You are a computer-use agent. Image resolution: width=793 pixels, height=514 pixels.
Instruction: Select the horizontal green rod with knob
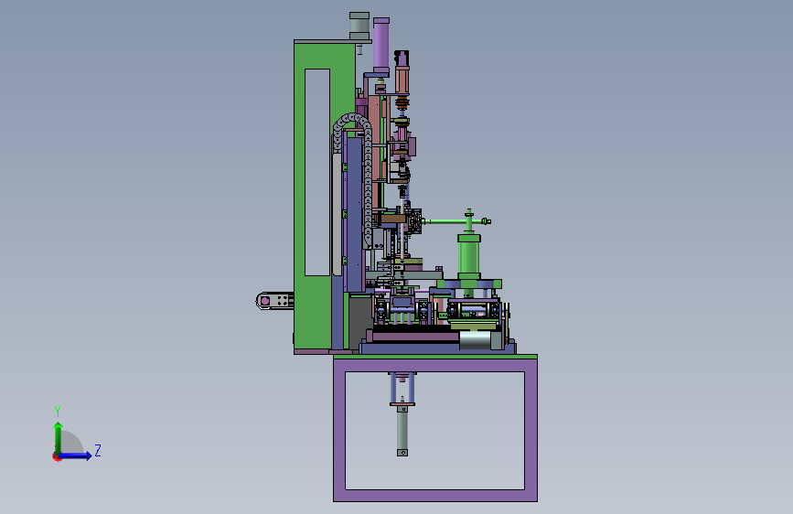pos(455,221)
